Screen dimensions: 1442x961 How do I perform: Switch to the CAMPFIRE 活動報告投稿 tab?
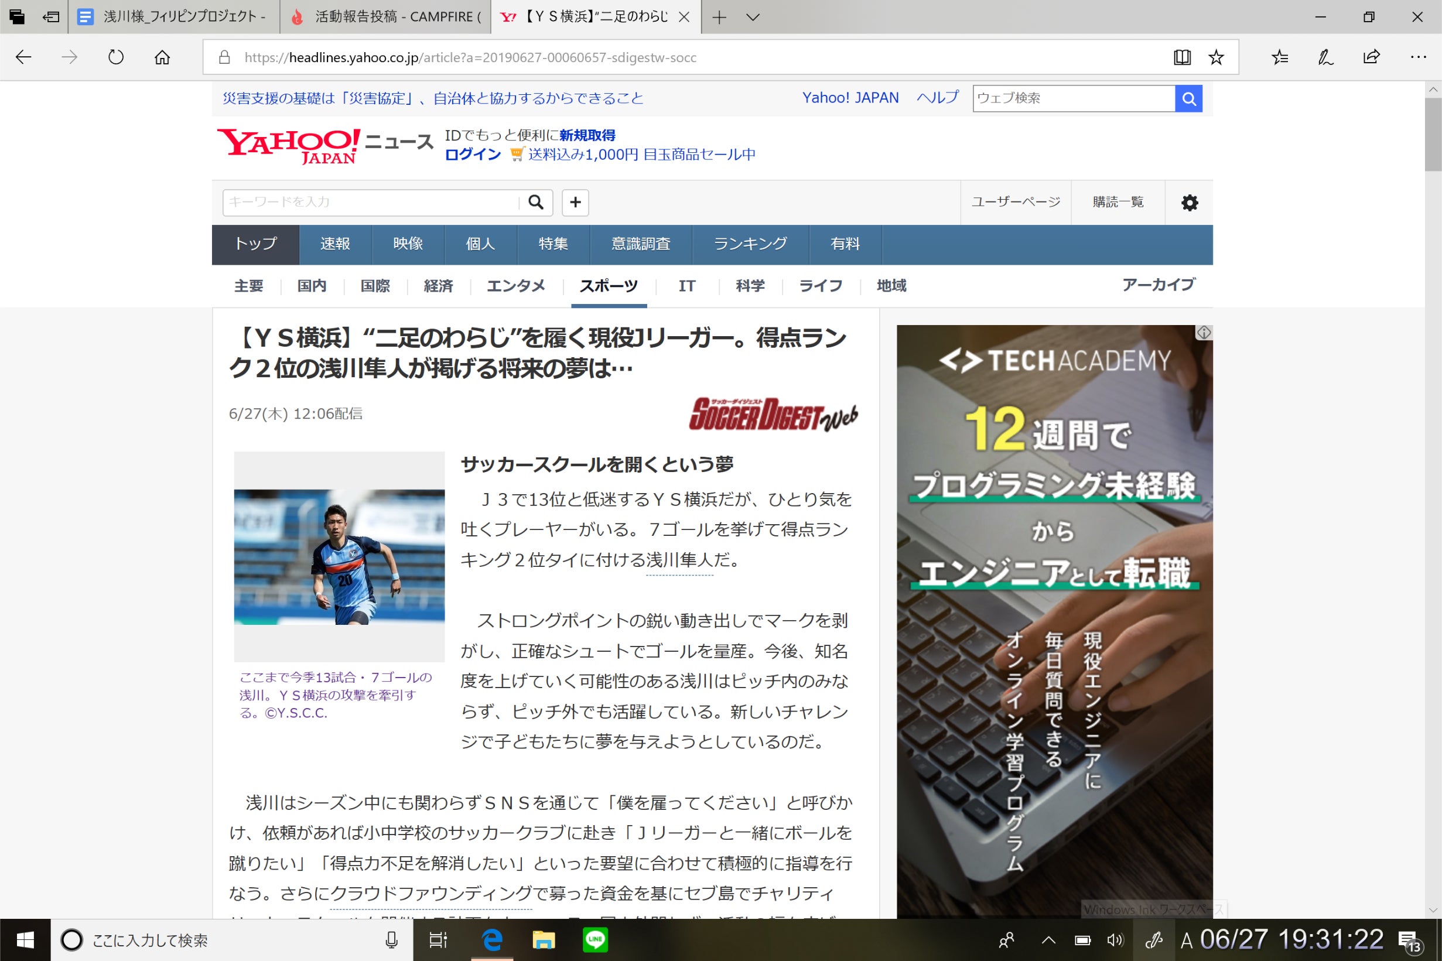pos(386,17)
